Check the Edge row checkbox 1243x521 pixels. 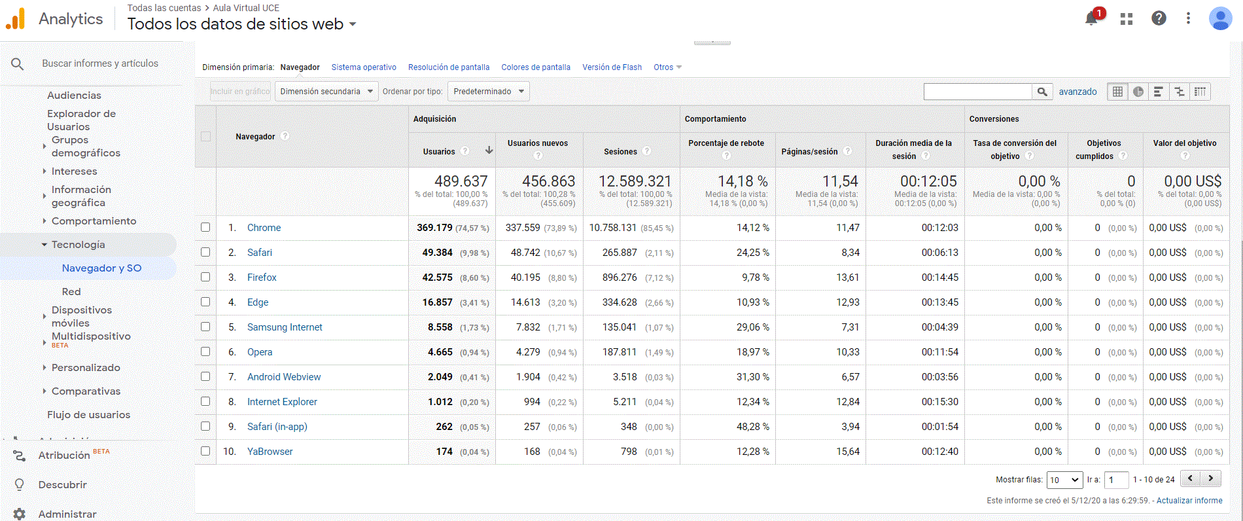(205, 302)
